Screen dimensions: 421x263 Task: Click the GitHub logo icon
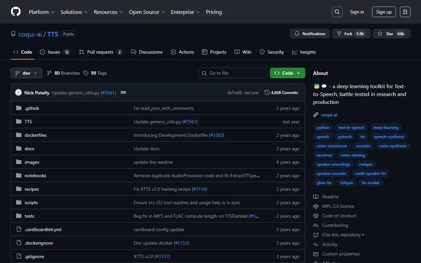click(16, 12)
